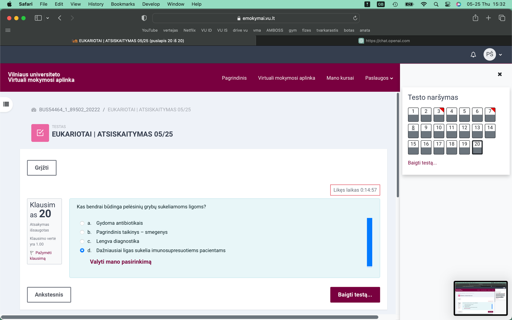Viewport: 512px width, 320px height.
Task: Open the course index drawer icon
Action: tap(6, 104)
